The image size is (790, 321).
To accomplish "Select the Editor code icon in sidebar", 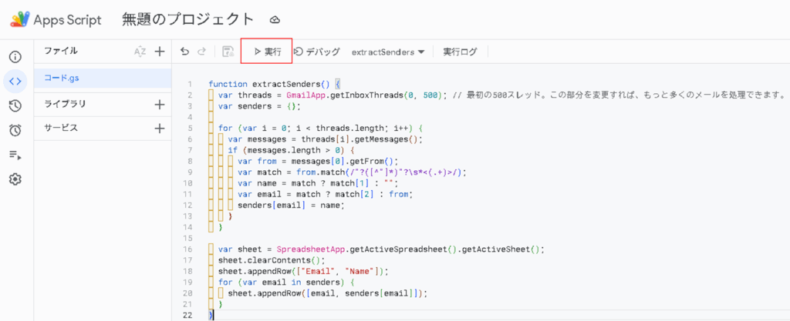I will click(15, 82).
